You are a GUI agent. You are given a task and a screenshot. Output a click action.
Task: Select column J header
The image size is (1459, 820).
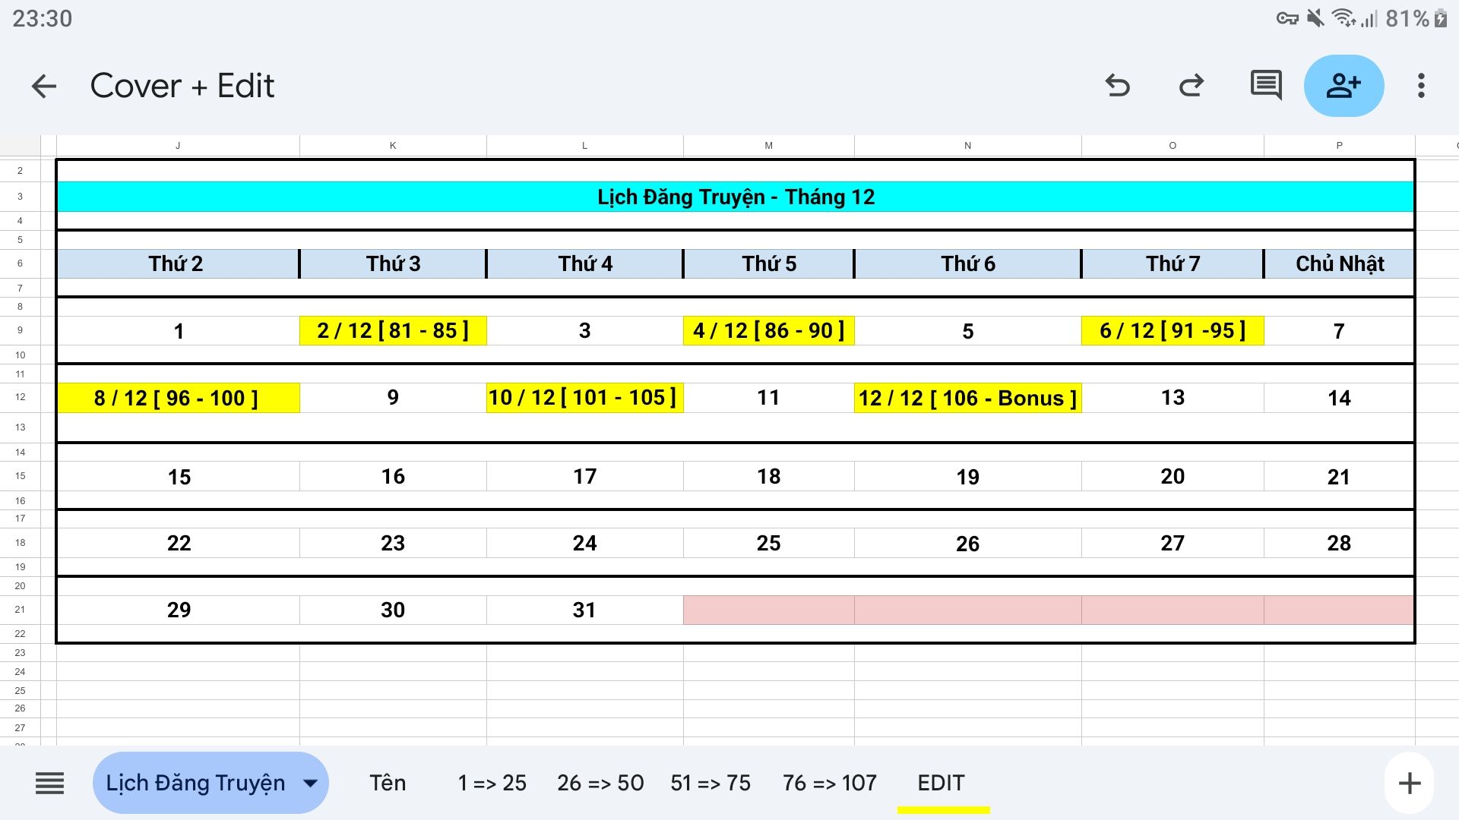click(x=178, y=145)
